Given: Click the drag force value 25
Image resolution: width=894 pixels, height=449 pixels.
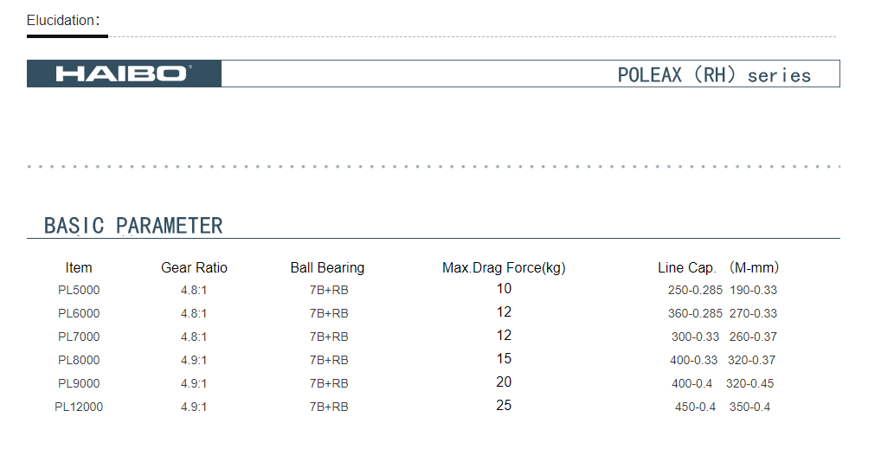Looking at the screenshot, I should [x=504, y=405].
